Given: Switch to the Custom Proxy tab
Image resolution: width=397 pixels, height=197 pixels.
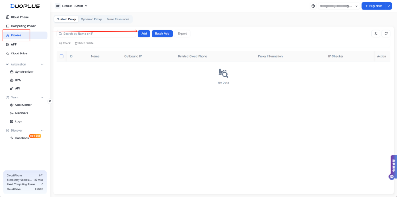Looking at the screenshot, I should [x=66, y=19].
